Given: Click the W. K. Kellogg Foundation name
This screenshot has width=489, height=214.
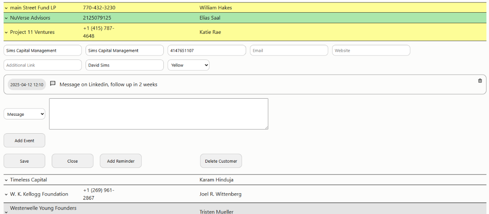Looking at the screenshot, I should point(39,194).
